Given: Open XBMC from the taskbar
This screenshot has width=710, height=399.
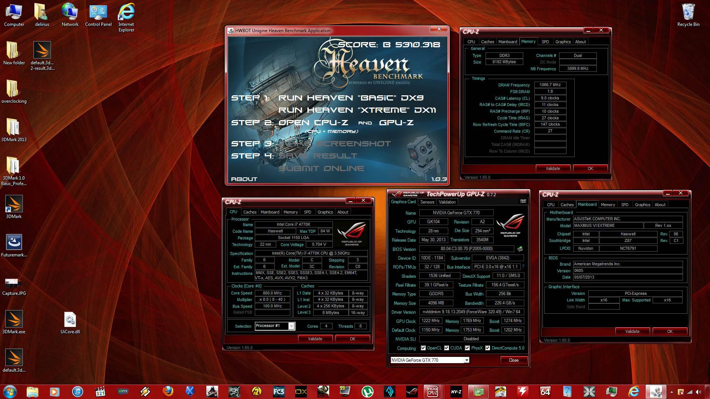Looking at the screenshot, I should (x=123, y=392).
